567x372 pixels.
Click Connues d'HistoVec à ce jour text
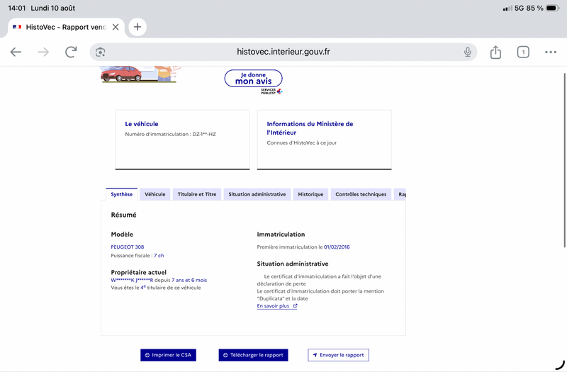[302, 143]
